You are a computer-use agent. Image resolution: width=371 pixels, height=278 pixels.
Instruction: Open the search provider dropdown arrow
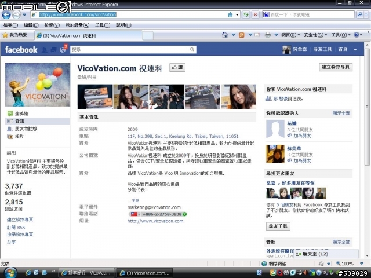366,14
